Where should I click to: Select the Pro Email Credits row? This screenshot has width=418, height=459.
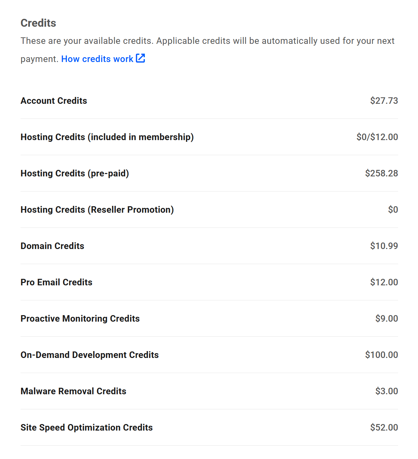tap(56, 282)
